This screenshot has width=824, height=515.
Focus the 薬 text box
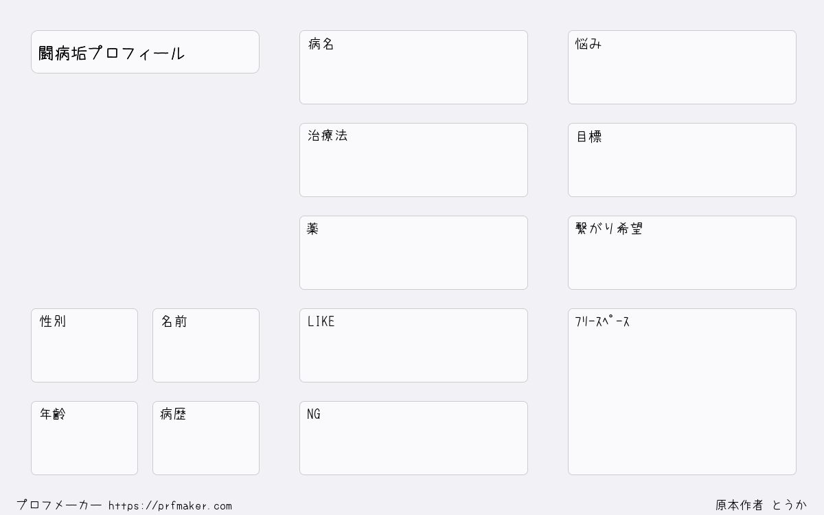[x=413, y=253]
